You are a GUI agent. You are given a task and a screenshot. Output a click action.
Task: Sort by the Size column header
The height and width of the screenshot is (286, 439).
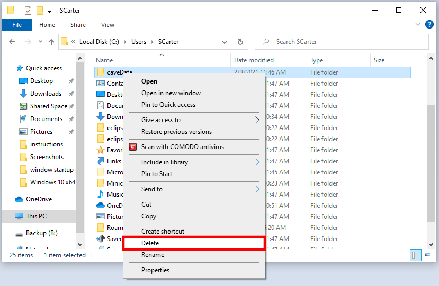tap(379, 60)
